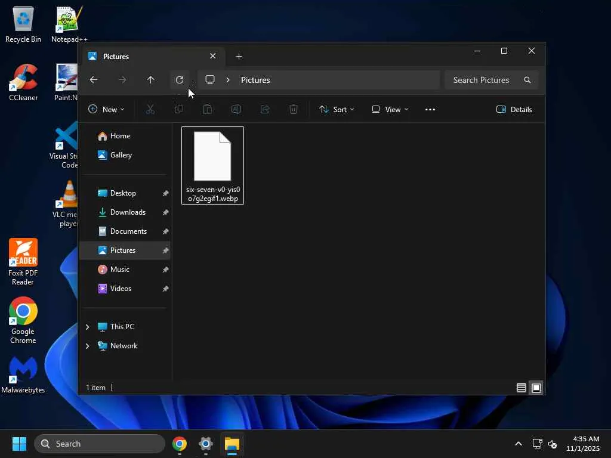Open the See more ellipsis menu
The width and height of the screenshot is (611, 458).
tap(430, 110)
